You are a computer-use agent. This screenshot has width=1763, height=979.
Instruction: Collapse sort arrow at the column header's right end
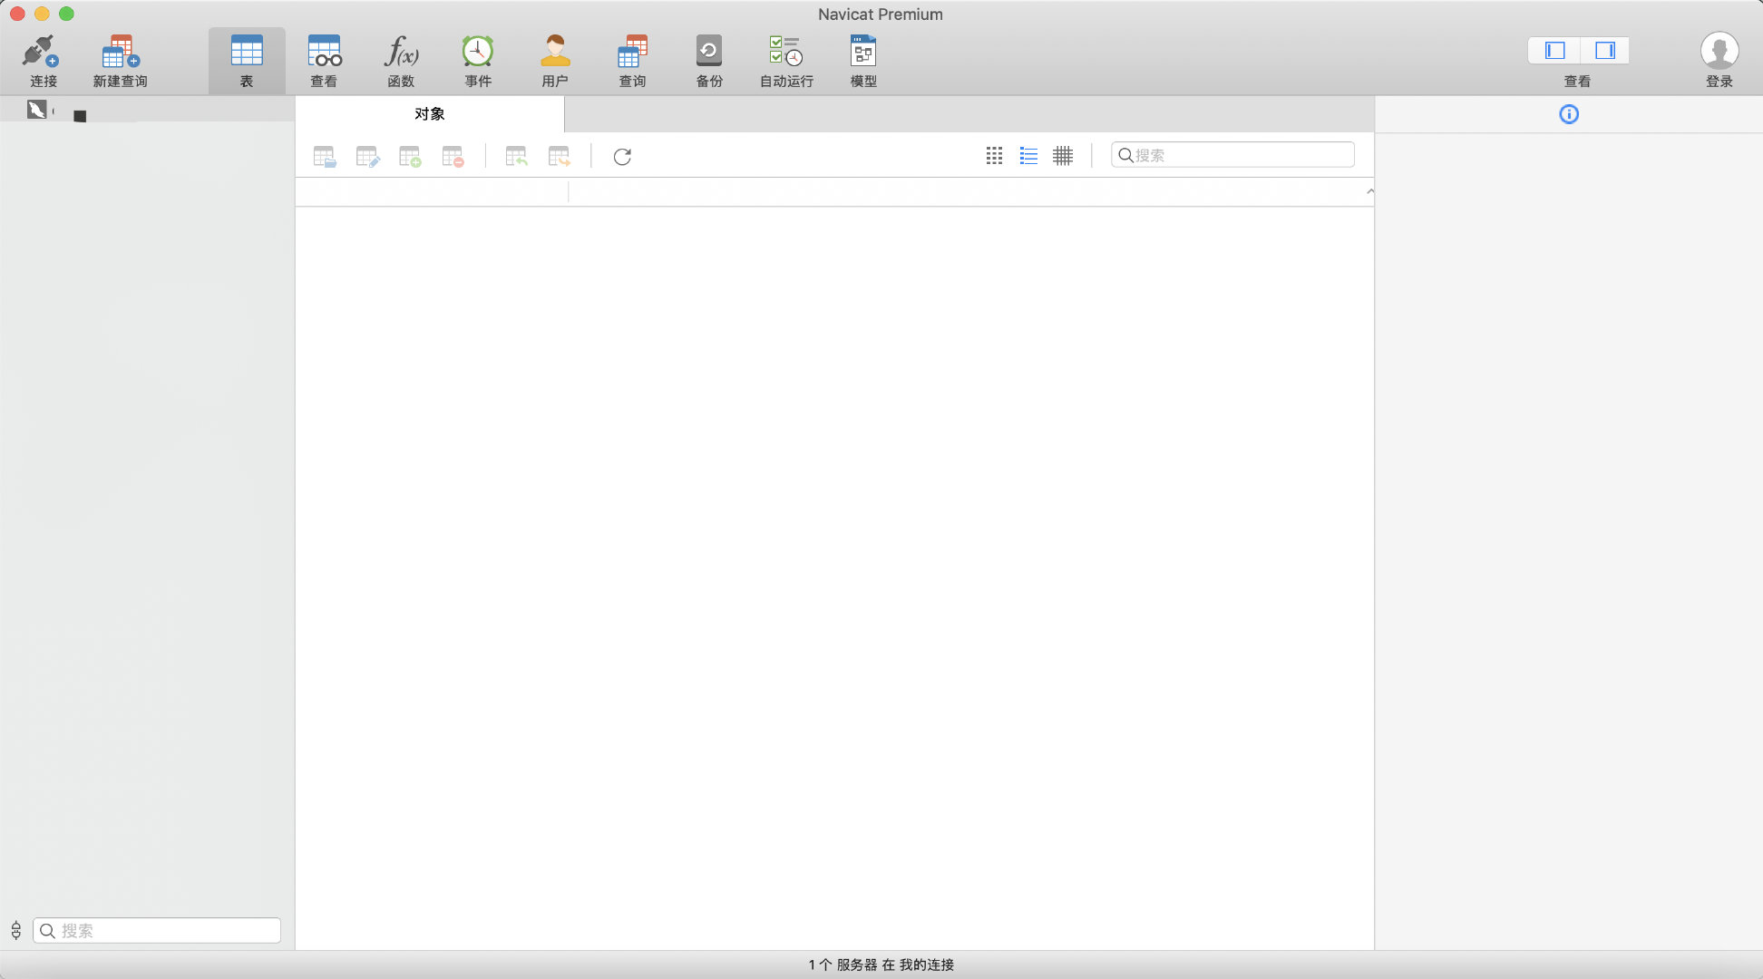(1369, 191)
